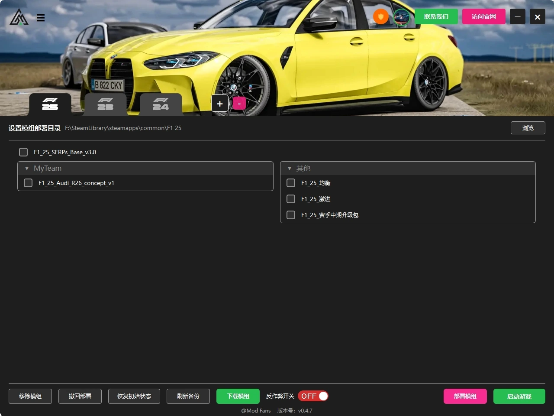Image resolution: width=554 pixels, height=416 pixels.
Task: Click the orange shield icon
Action: (380, 17)
